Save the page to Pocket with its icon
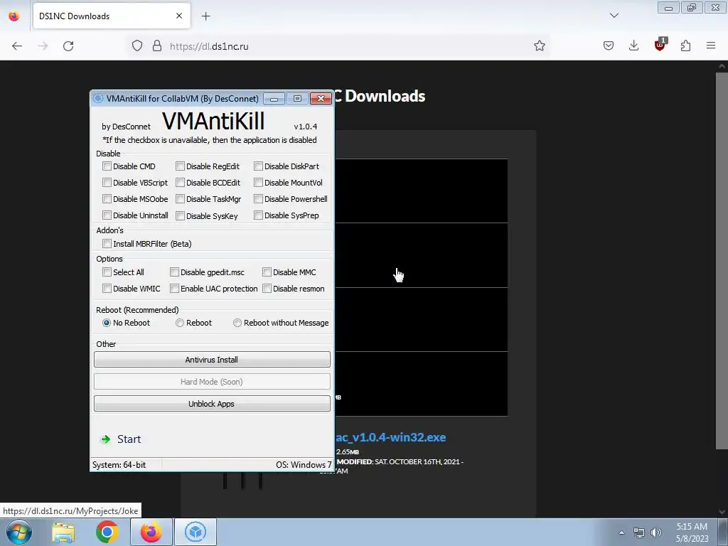The width and height of the screenshot is (728, 546). click(609, 45)
